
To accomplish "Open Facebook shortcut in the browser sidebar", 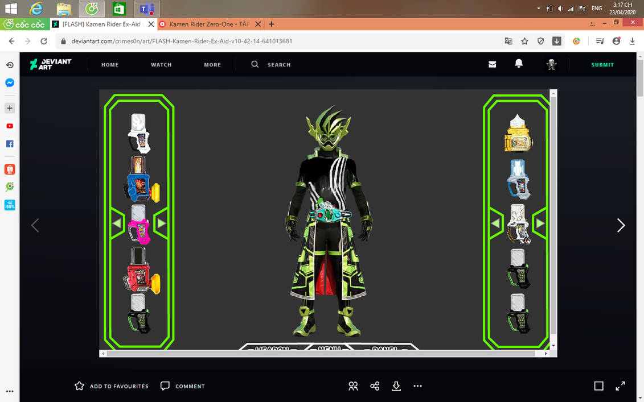I will tap(10, 144).
